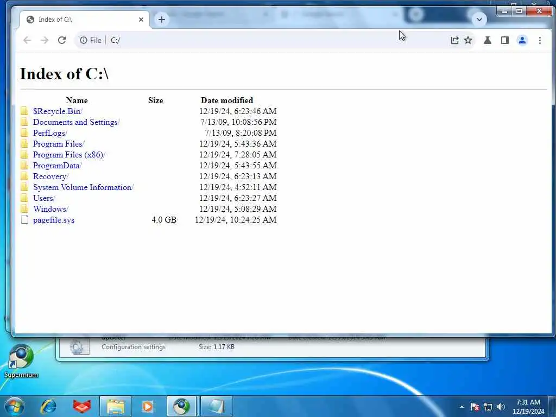Open the Windows/ folder link

tap(50, 209)
